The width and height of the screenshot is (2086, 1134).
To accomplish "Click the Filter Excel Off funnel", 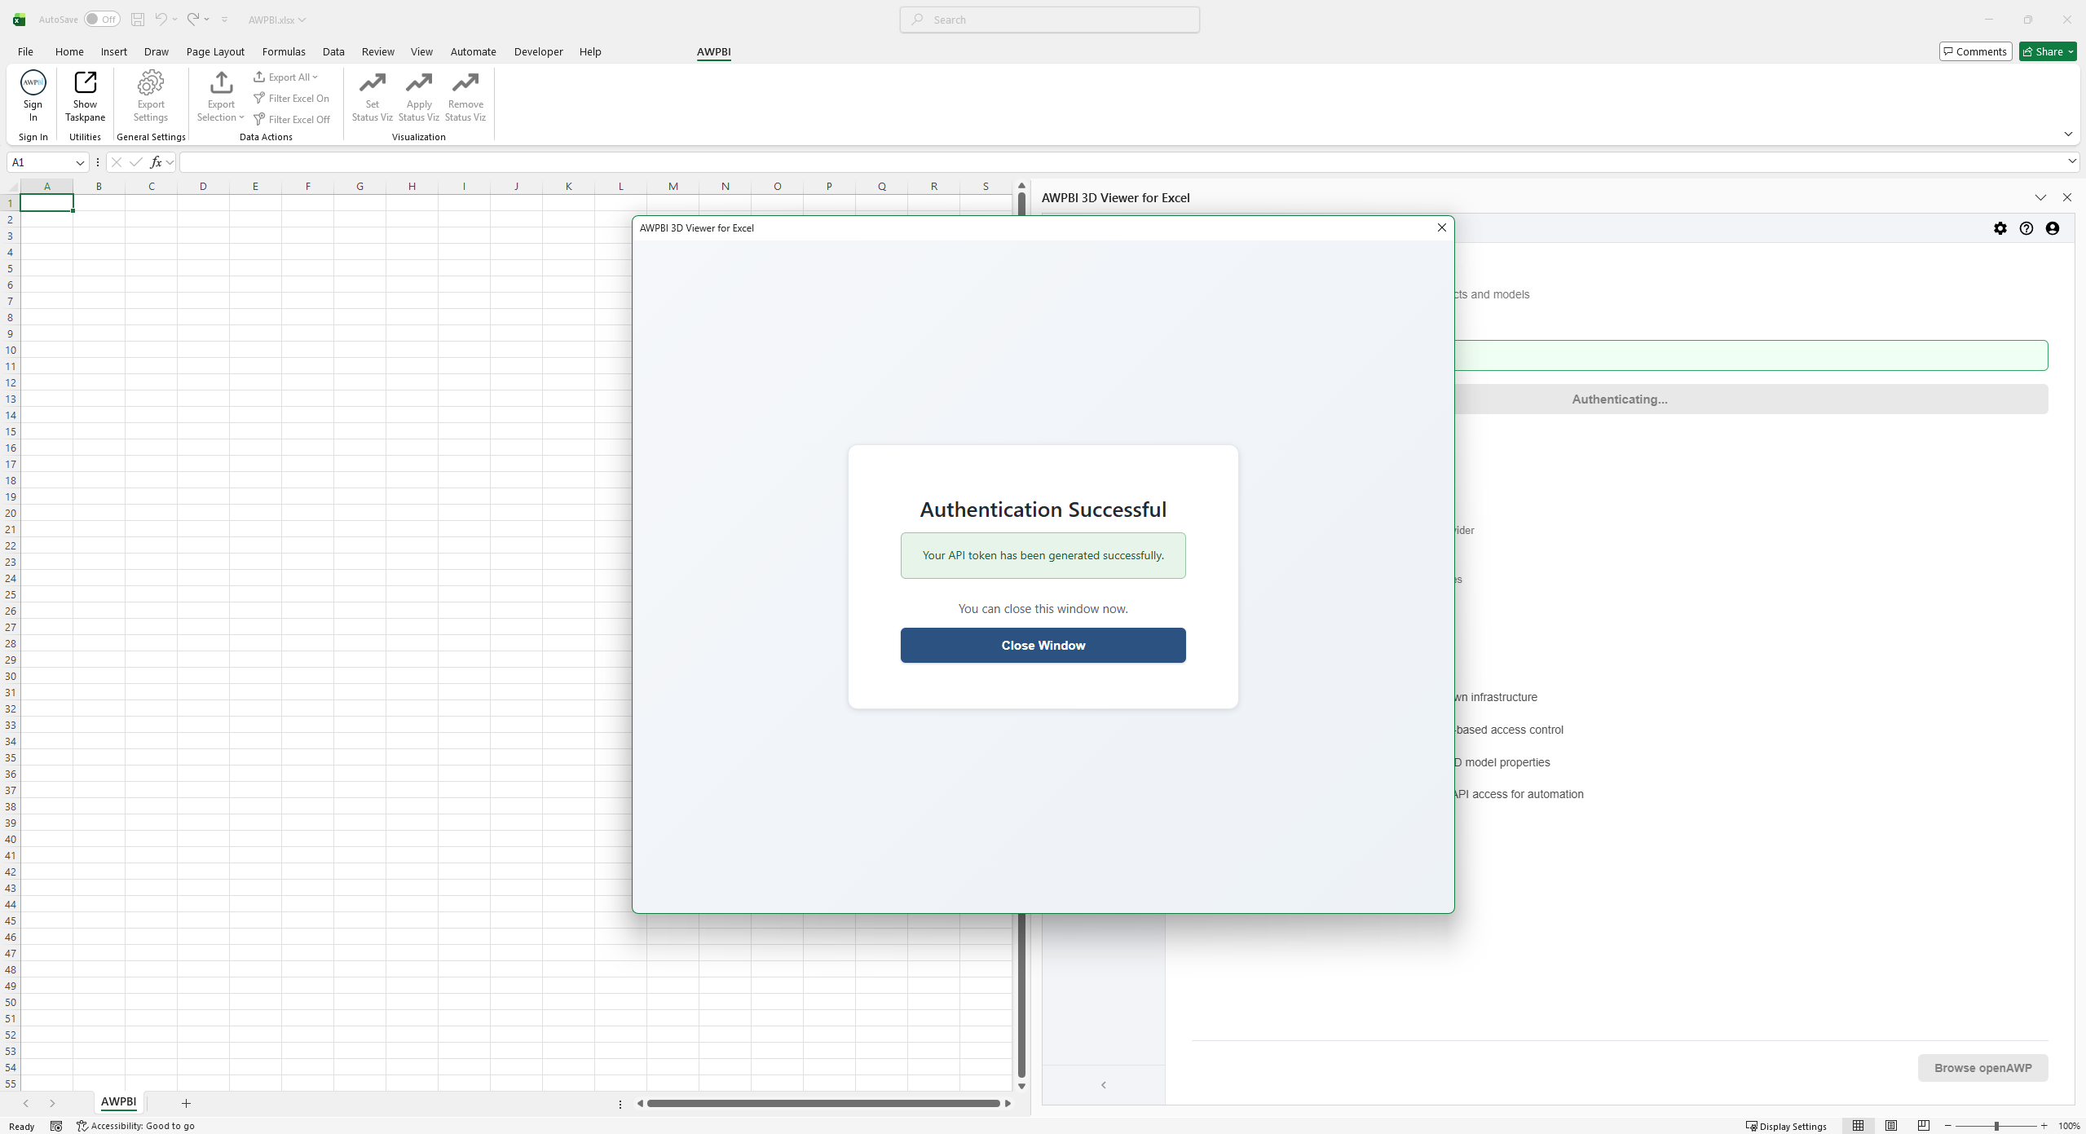I will click(x=259, y=120).
